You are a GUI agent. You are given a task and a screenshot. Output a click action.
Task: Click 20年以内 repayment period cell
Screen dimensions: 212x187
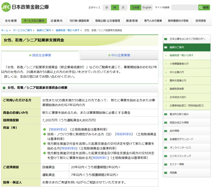(x=114, y=167)
